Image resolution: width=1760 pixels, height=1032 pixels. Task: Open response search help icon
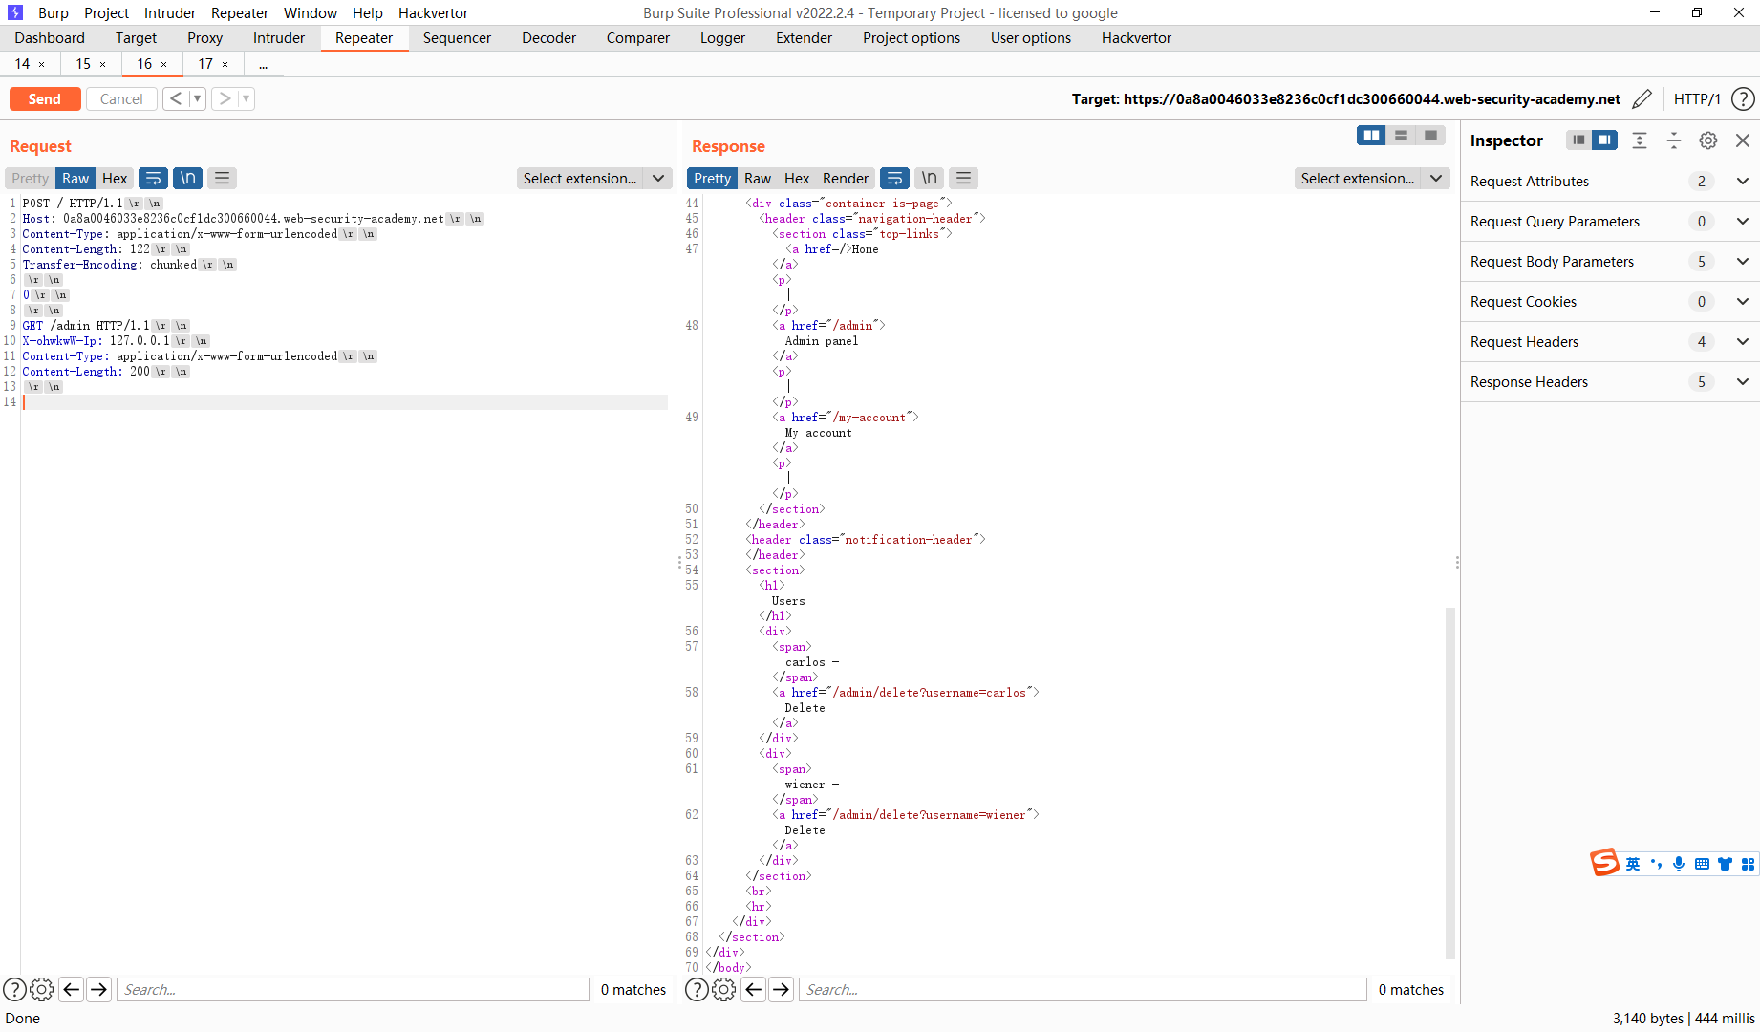point(697,990)
